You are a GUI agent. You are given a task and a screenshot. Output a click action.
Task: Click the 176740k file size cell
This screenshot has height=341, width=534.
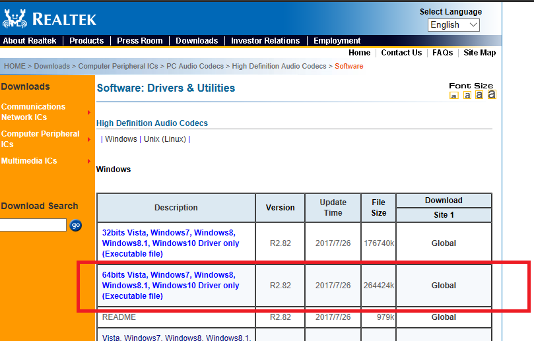click(x=378, y=243)
